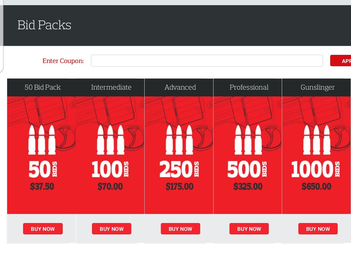Tap the bullets icon on Advanced card
The height and width of the screenshot is (262, 351).
pos(179,140)
